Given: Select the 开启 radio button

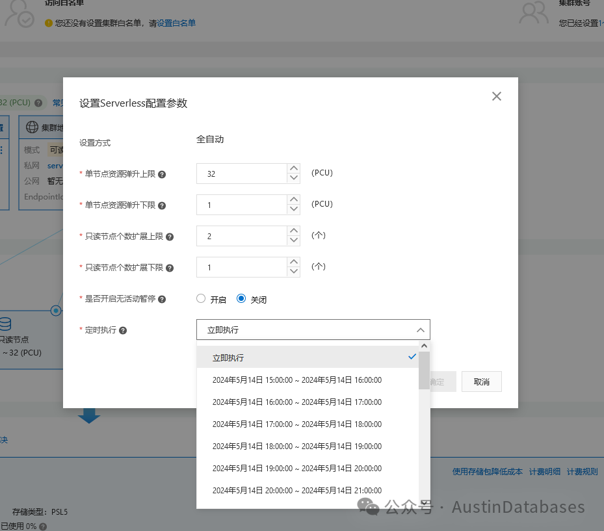Looking at the screenshot, I should pos(201,298).
